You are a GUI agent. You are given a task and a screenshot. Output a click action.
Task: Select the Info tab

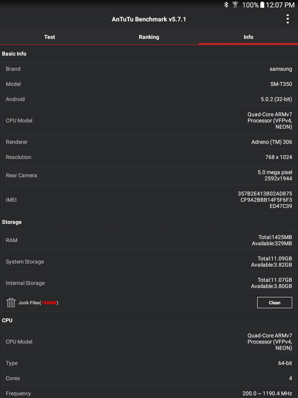pos(248,37)
